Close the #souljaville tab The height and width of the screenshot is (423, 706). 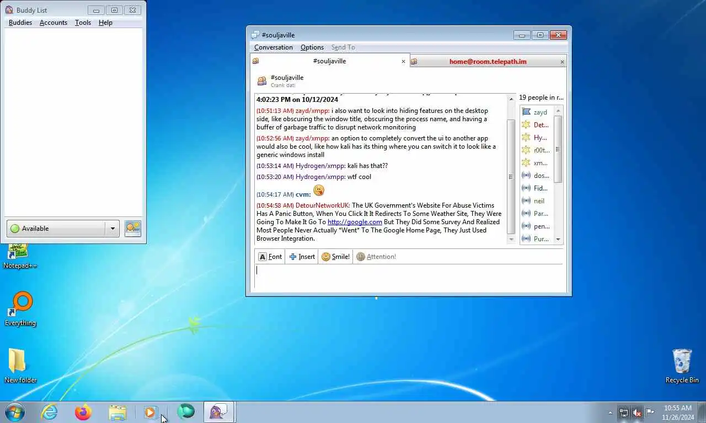[403, 62]
